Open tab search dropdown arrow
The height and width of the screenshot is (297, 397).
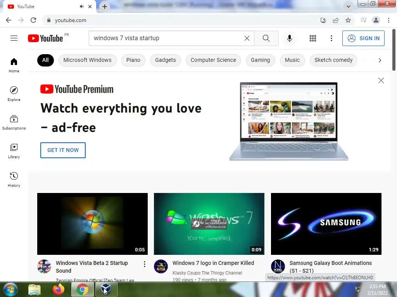point(349,7)
